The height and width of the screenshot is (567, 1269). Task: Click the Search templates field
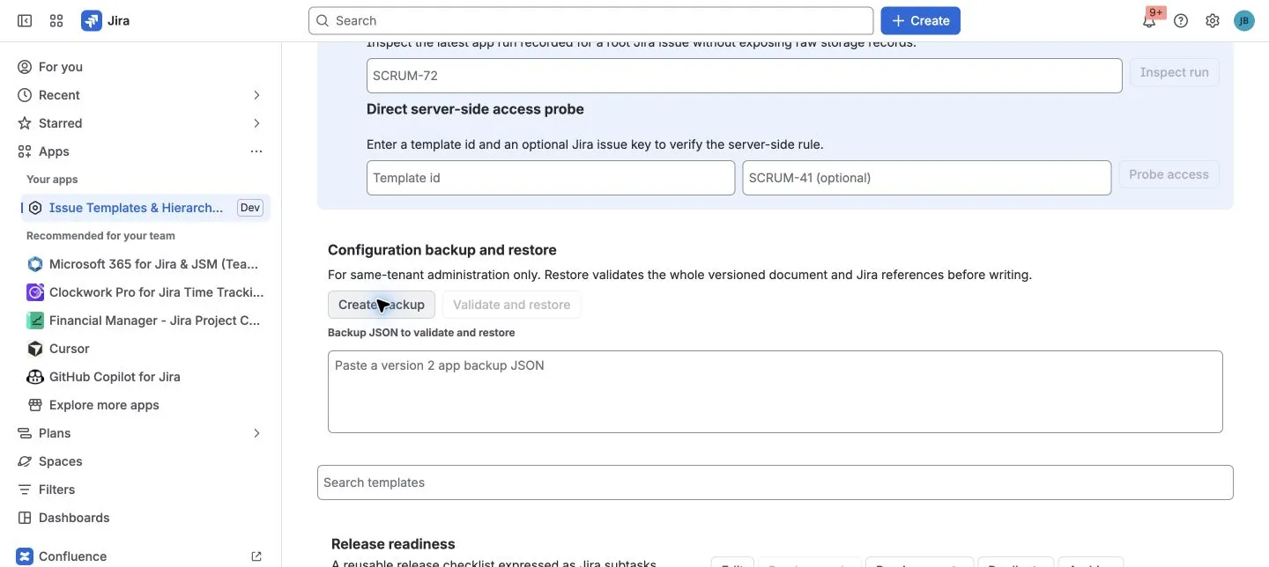(x=775, y=482)
